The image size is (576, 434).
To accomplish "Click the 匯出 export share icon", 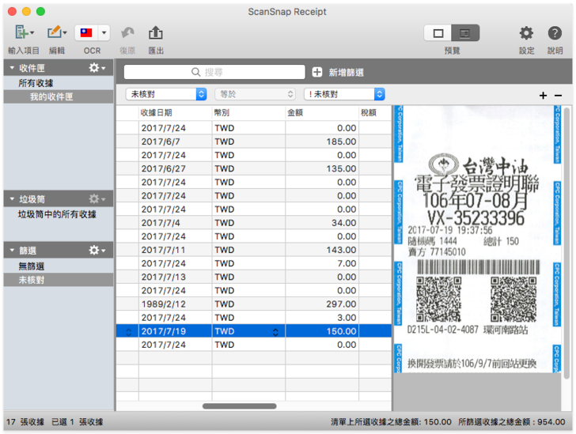I will [156, 33].
